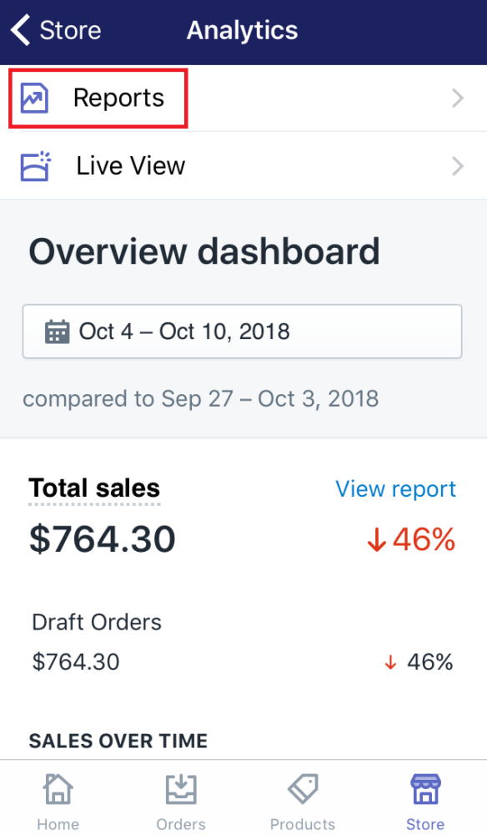This screenshot has width=487, height=835.
Task: Open Live View using its chevron
Action: [x=457, y=165]
